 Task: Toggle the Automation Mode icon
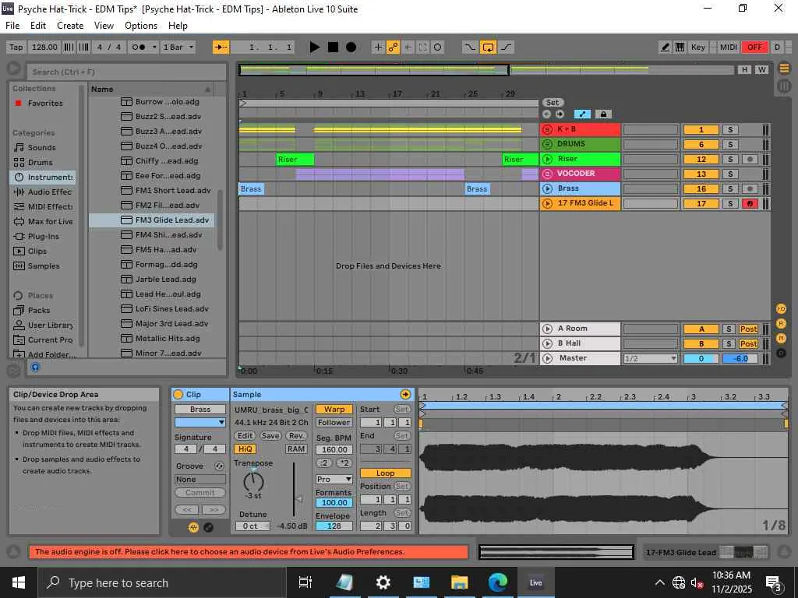(x=582, y=114)
